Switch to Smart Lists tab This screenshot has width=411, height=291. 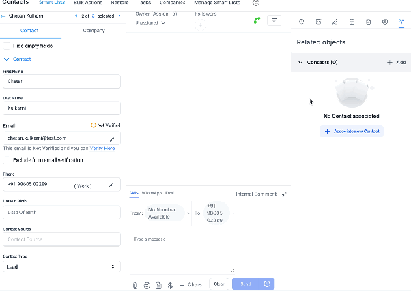coord(52,3)
